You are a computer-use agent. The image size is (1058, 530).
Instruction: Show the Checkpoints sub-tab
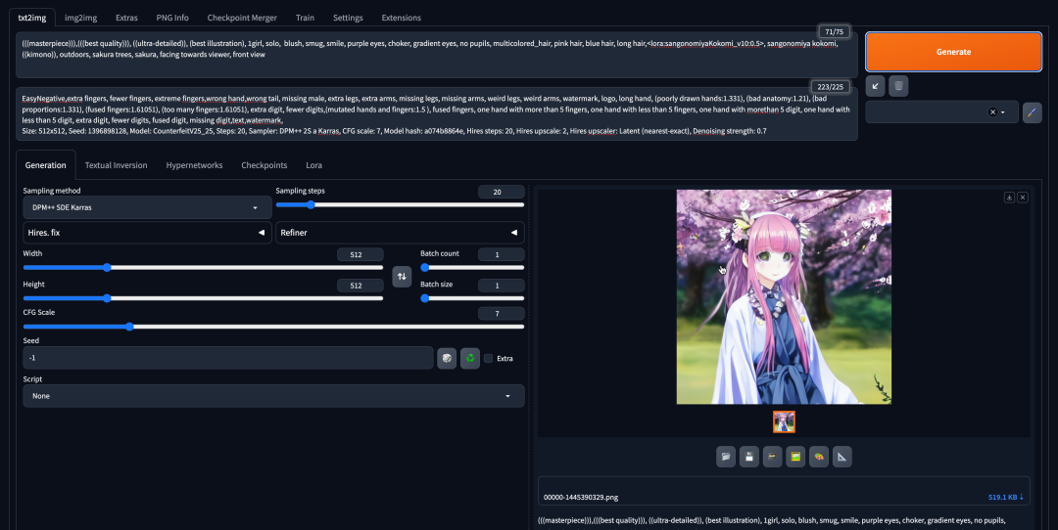click(x=264, y=165)
